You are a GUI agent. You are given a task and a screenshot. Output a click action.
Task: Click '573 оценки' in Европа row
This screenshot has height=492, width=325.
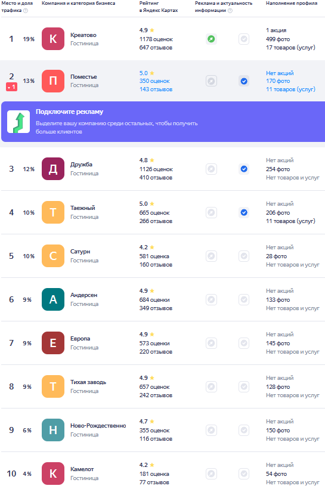154,344
